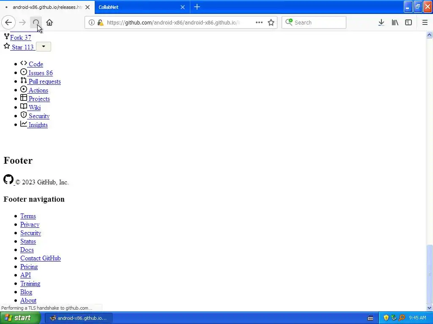Open the Pricing link

click(x=29, y=267)
